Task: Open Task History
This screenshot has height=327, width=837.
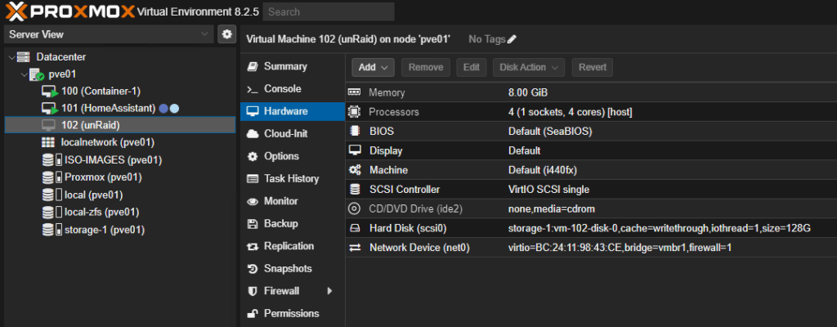Action: click(x=293, y=179)
